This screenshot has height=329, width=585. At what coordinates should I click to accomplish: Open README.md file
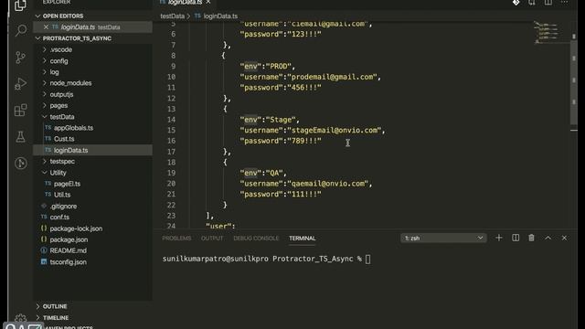69,250
